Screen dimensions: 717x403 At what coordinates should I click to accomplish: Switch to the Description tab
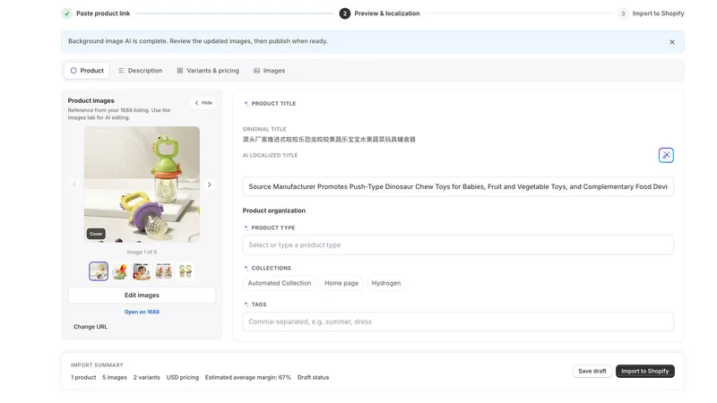point(140,71)
